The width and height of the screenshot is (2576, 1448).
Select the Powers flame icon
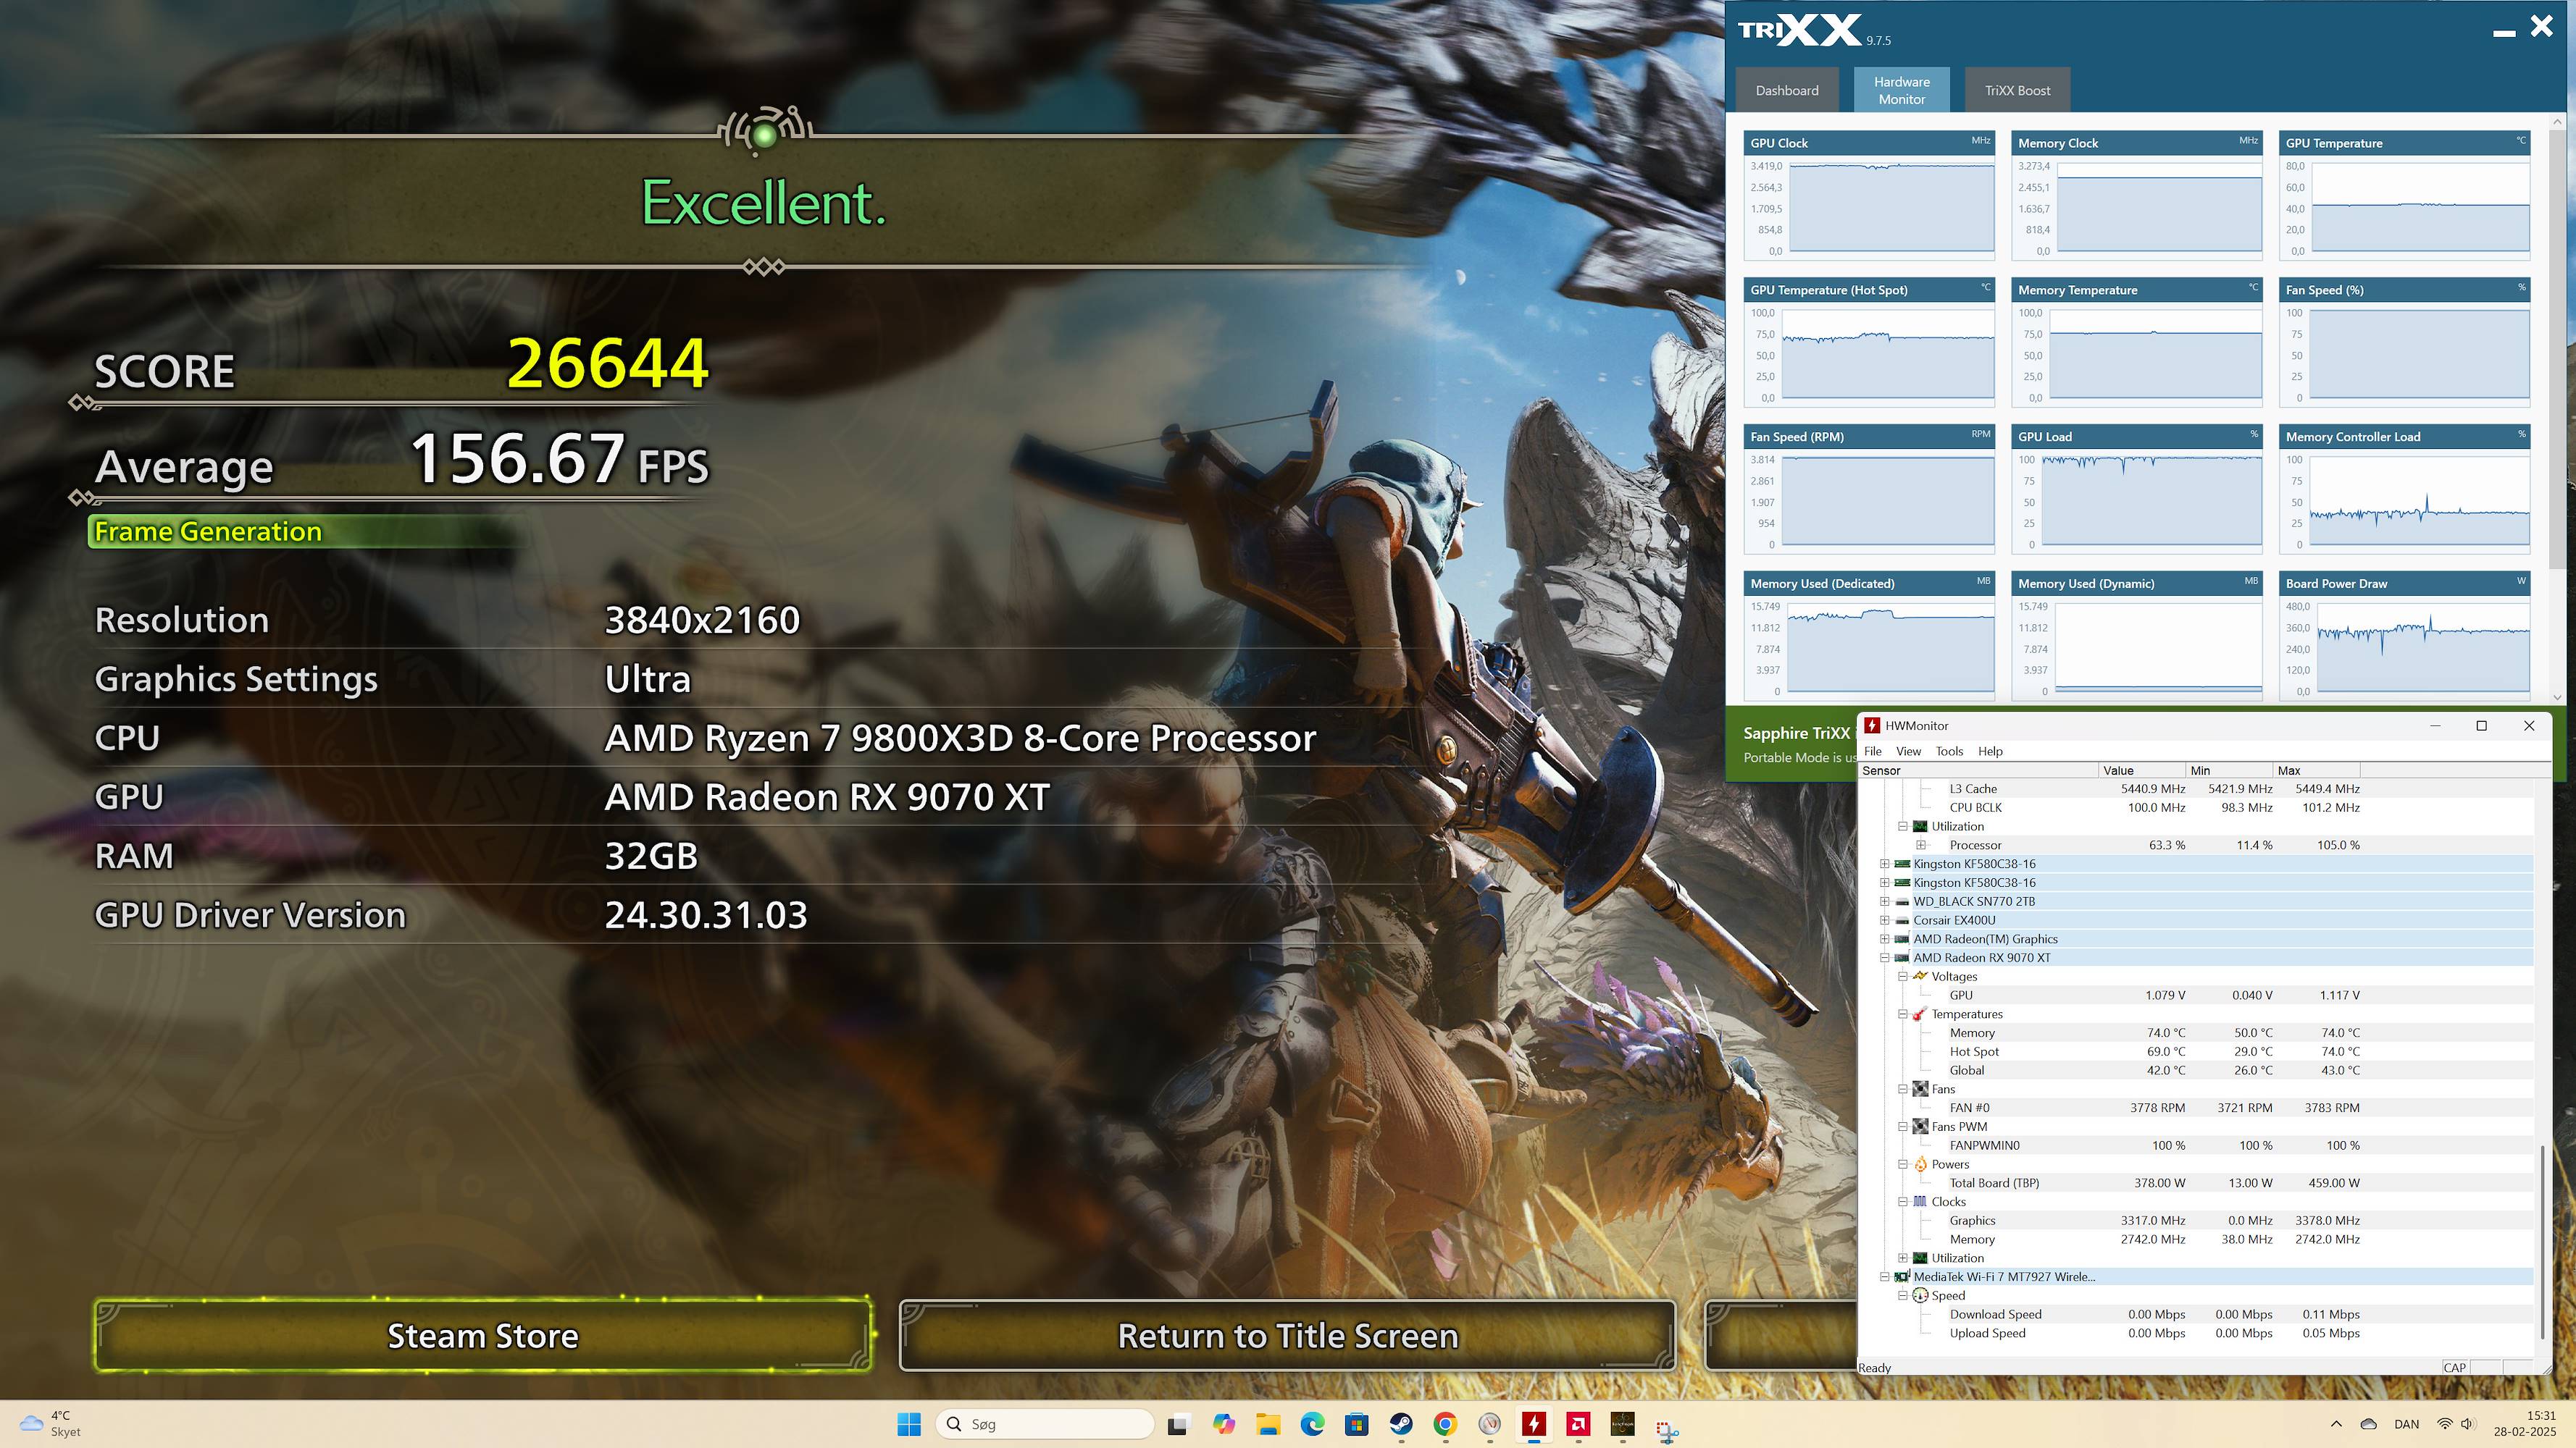click(1920, 1164)
